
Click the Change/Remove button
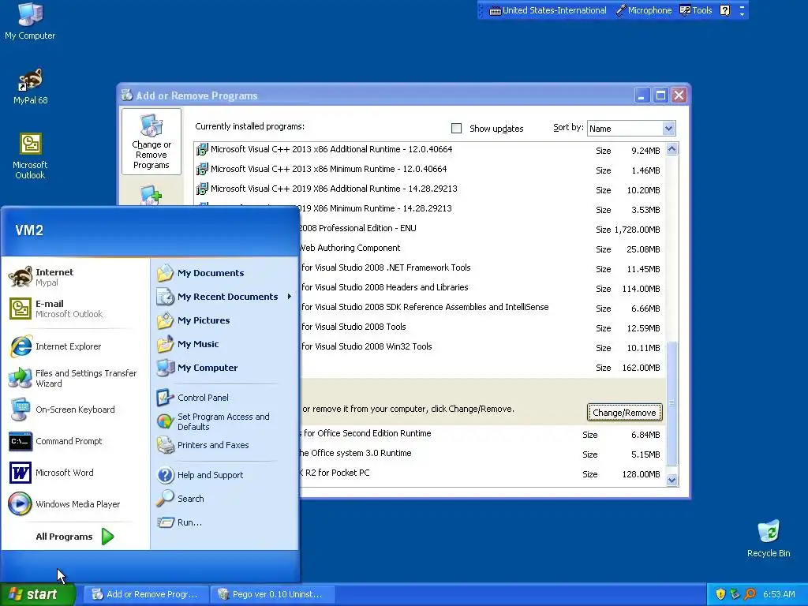pyautogui.click(x=625, y=412)
